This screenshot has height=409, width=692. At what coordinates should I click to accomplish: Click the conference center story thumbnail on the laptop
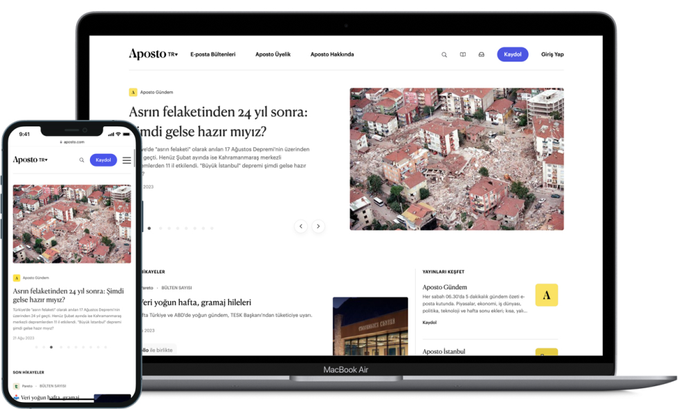point(370,326)
